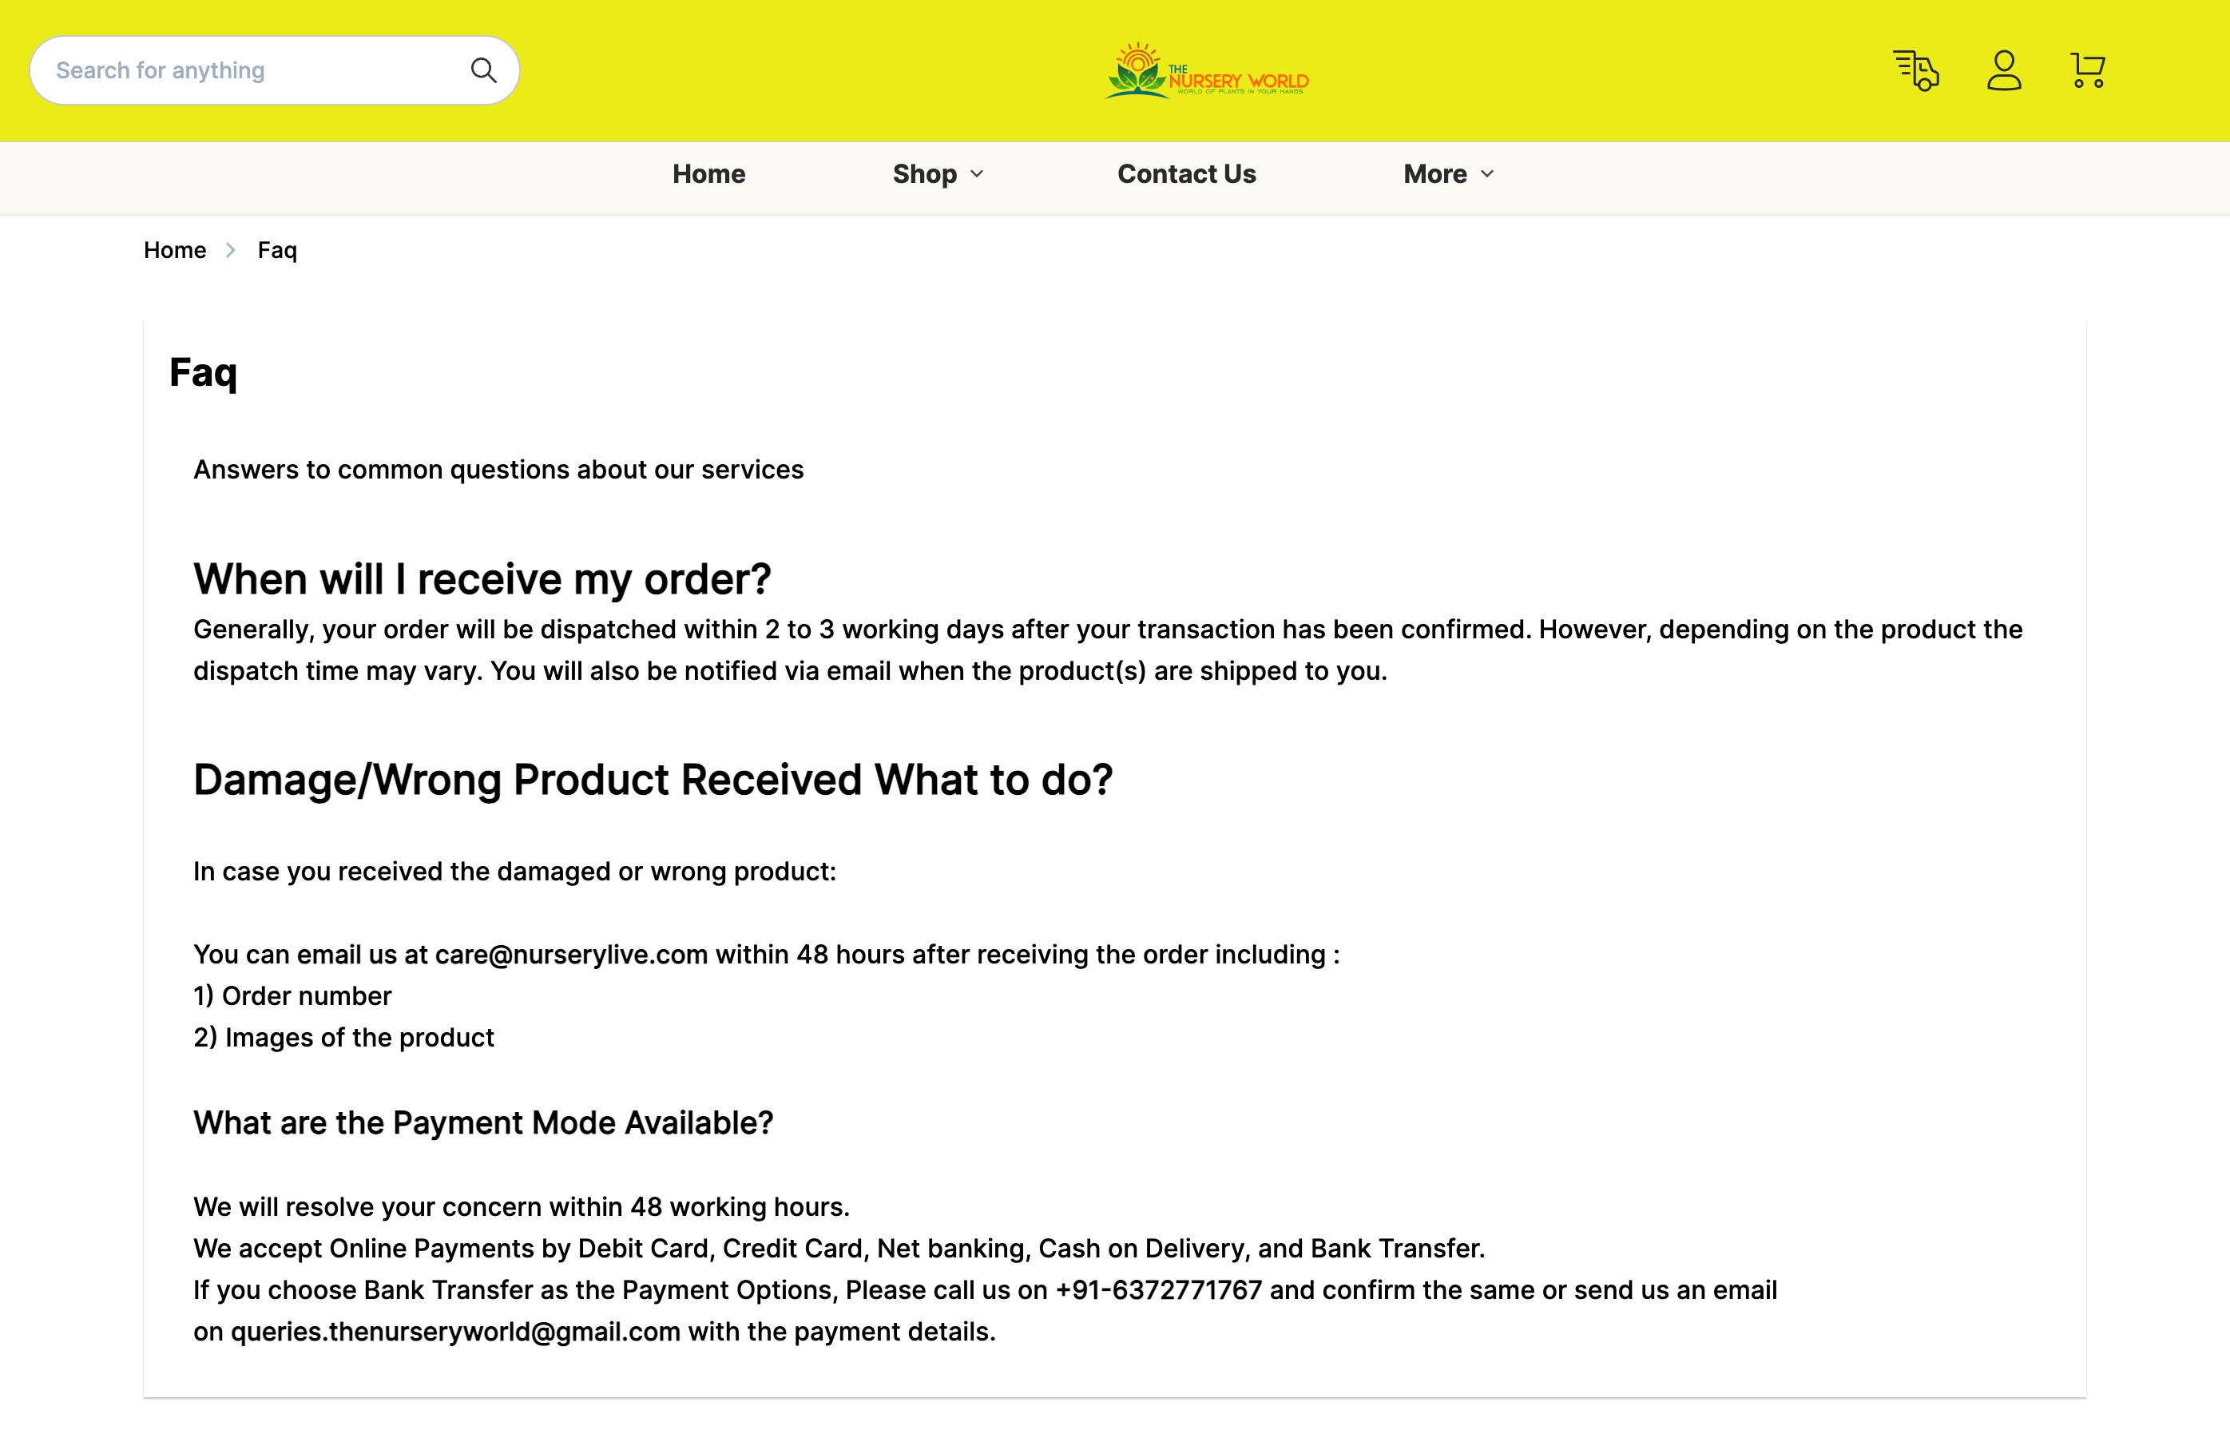The height and width of the screenshot is (1430, 2230).
Task: Click The Nursery World logo
Action: tap(1206, 70)
